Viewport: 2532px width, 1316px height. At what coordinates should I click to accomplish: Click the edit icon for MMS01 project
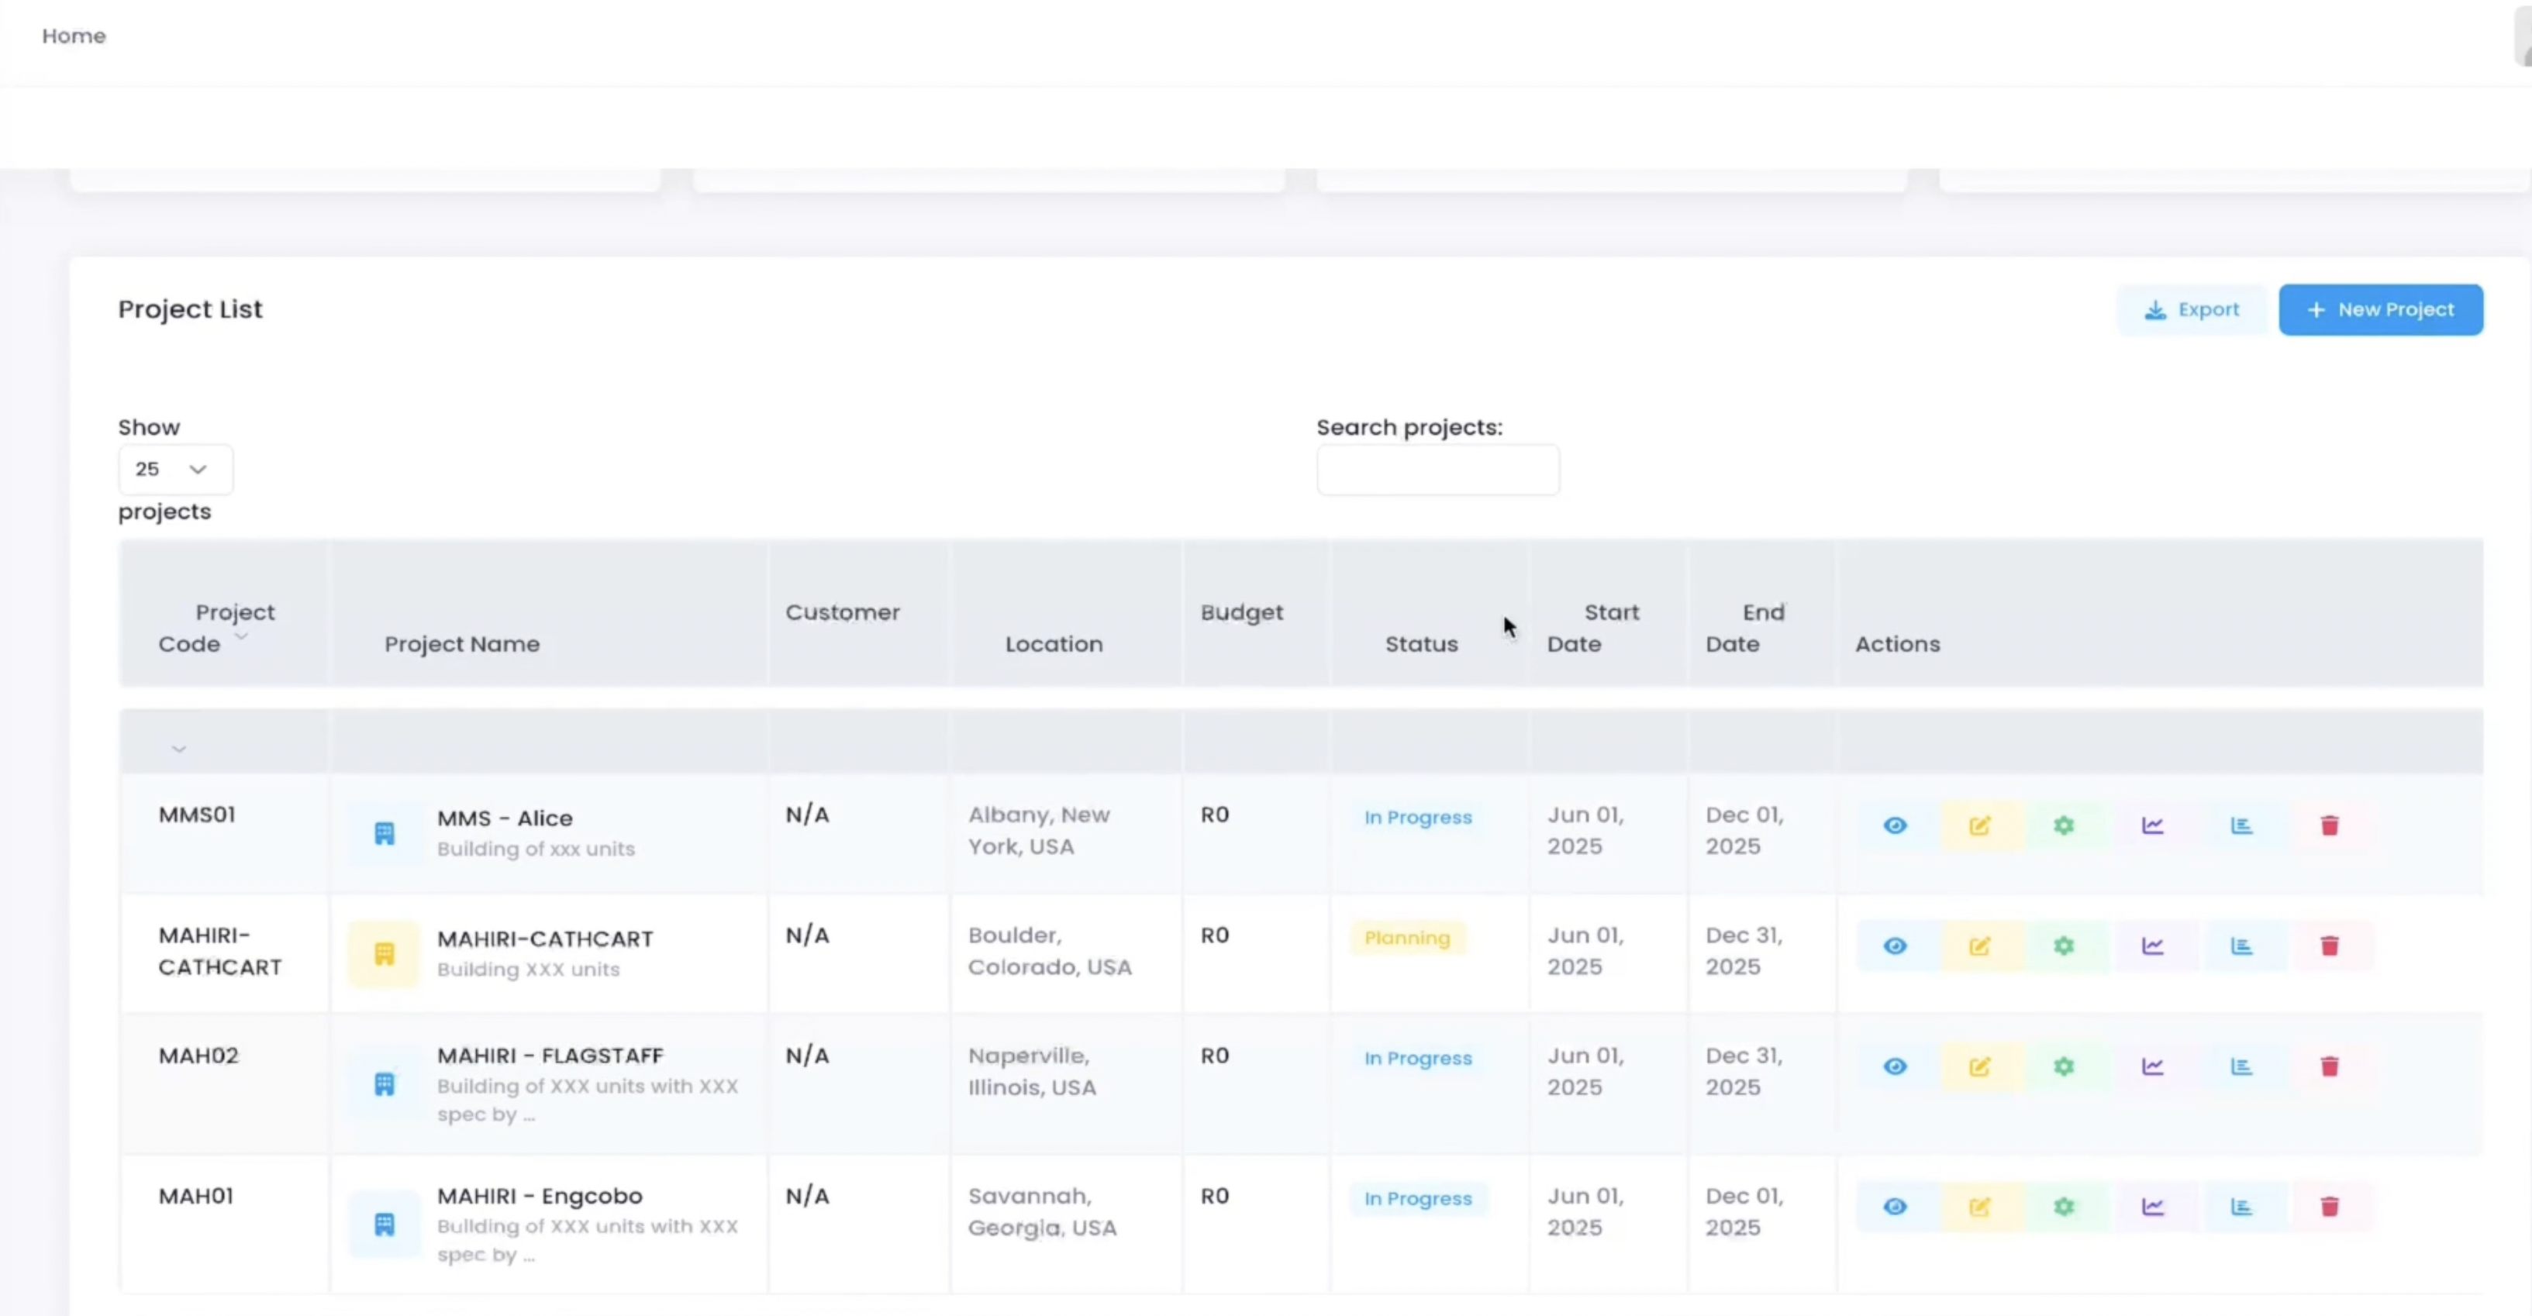click(x=1979, y=825)
